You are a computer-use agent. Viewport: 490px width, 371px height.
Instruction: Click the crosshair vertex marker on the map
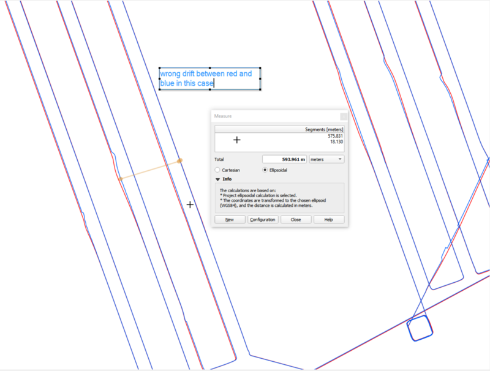(190, 205)
